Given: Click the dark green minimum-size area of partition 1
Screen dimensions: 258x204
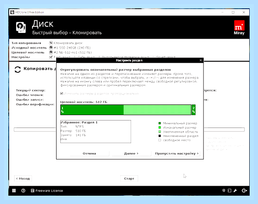Looking at the screenshot, I should coord(93,110).
